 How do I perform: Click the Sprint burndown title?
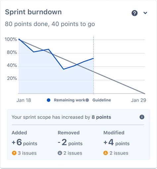[x=33, y=12]
